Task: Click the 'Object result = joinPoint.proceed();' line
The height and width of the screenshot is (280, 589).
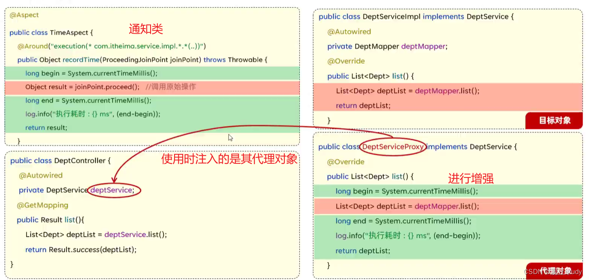Action: [82, 87]
